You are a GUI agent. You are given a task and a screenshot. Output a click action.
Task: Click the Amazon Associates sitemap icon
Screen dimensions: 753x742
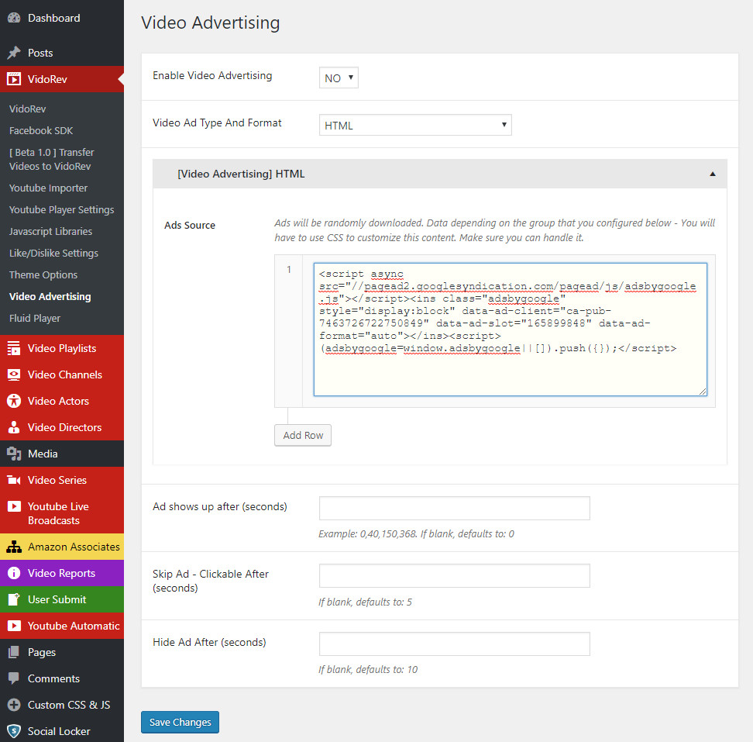(14, 547)
